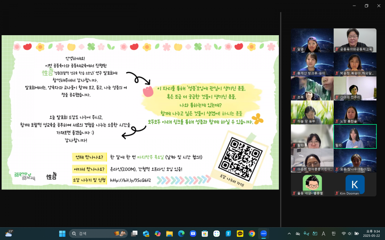
Task: Open the weather widget showing 23°
Action: (9, 233)
